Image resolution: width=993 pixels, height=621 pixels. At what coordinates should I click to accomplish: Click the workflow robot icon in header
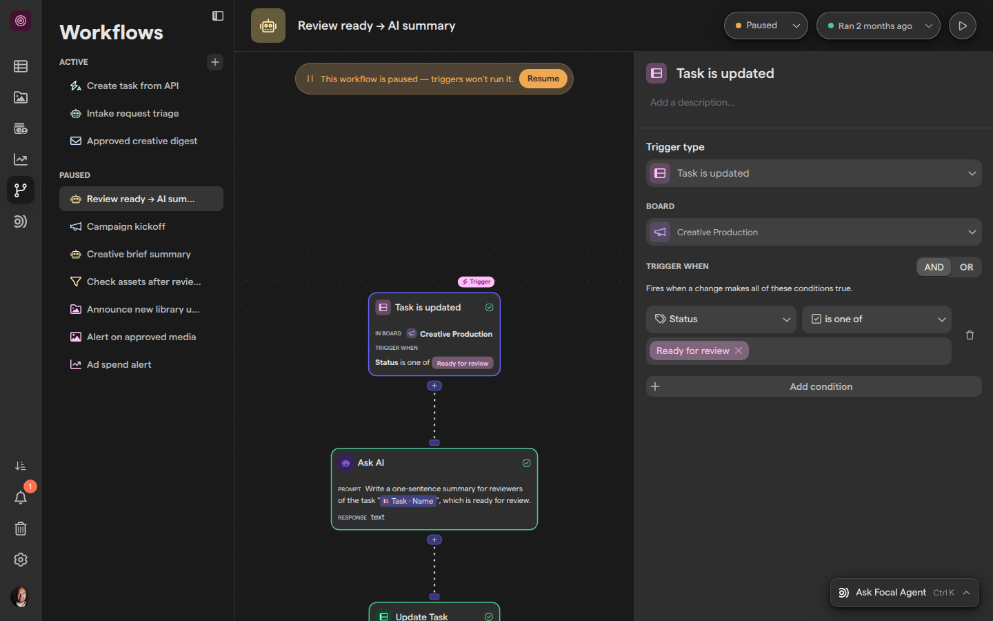pos(268,26)
